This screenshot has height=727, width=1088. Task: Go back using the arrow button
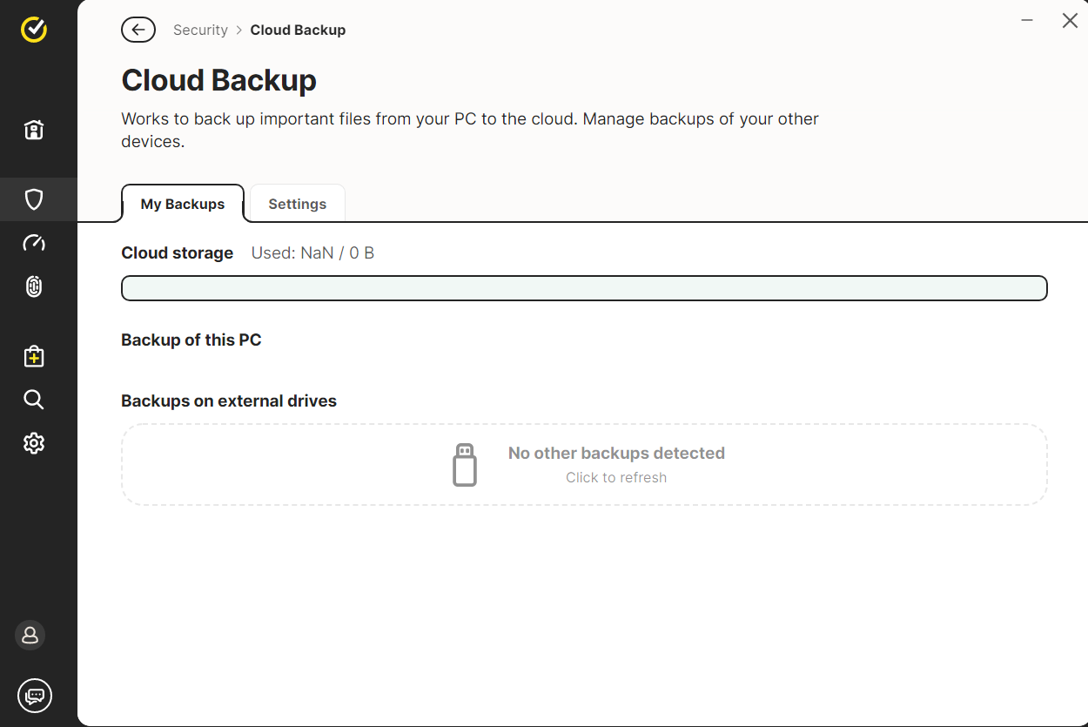(138, 30)
